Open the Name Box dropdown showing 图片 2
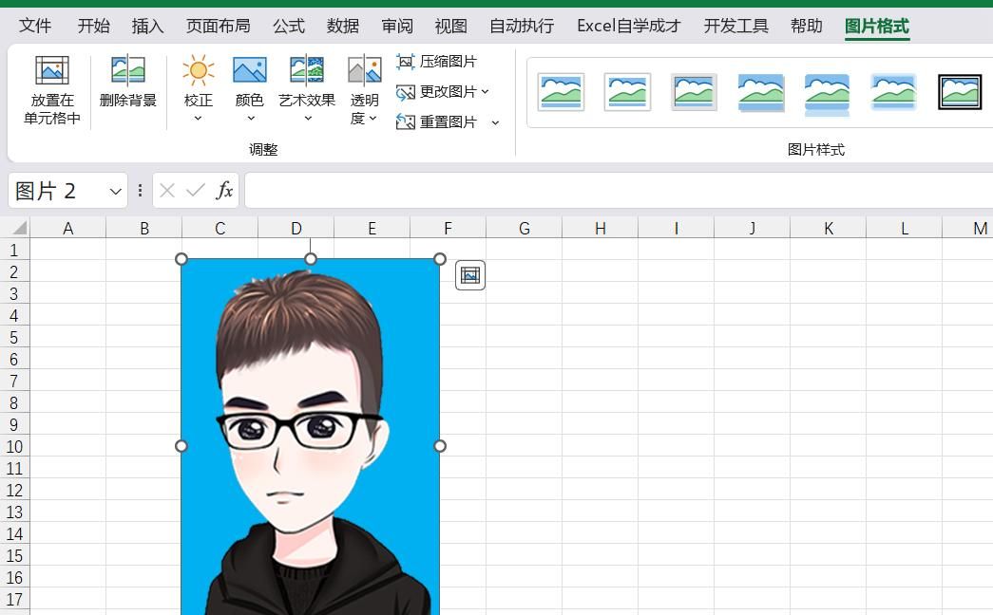The width and height of the screenshot is (993, 615). 115,192
